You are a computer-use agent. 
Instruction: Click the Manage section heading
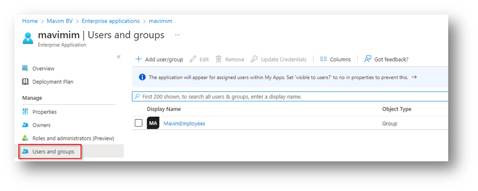point(32,98)
